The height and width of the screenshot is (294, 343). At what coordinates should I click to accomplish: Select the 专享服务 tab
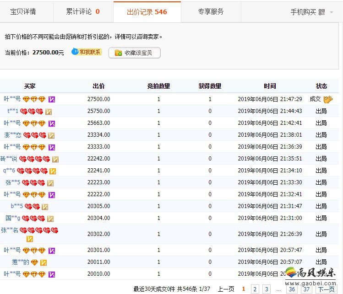211,12
